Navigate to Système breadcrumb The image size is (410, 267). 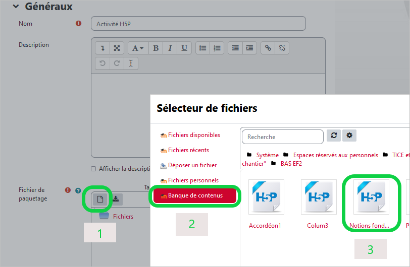pos(268,155)
